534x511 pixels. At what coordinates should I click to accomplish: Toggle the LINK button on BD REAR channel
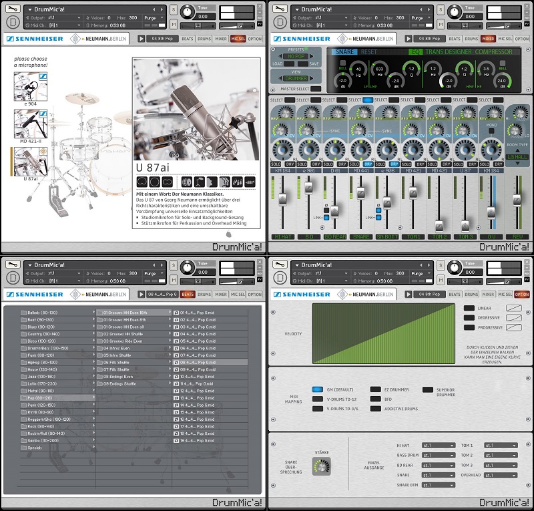pos(326,218)
